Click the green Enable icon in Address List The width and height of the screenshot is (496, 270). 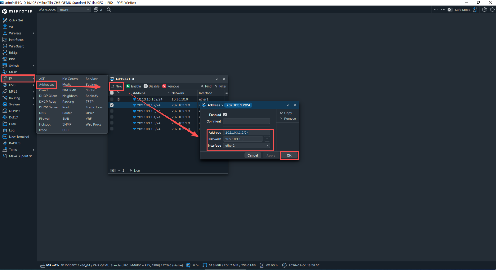point(128,86)
